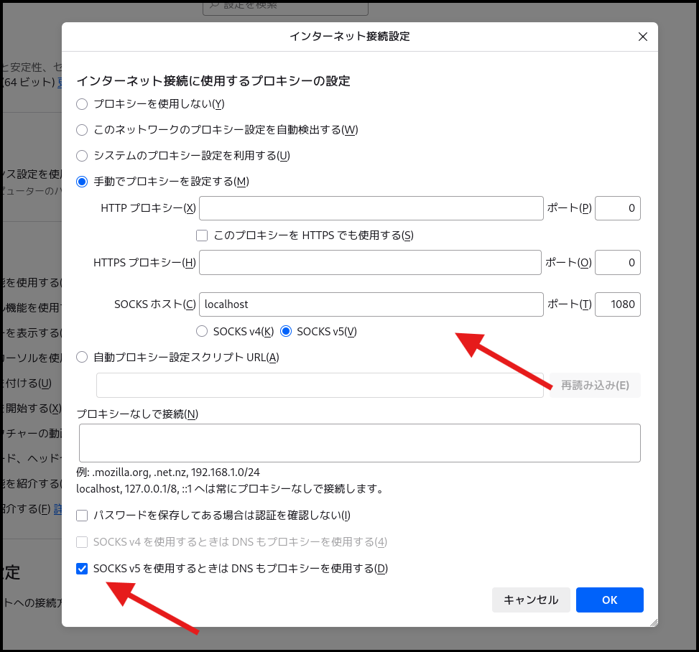This screenshot has width=699, height=652.
Task: Click the HTTPS proxy port field
Action: pos(617,263)
